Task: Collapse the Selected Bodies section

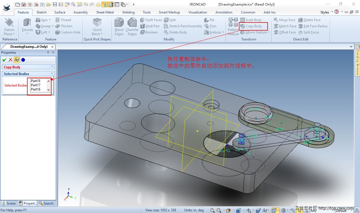Action: 52,74
